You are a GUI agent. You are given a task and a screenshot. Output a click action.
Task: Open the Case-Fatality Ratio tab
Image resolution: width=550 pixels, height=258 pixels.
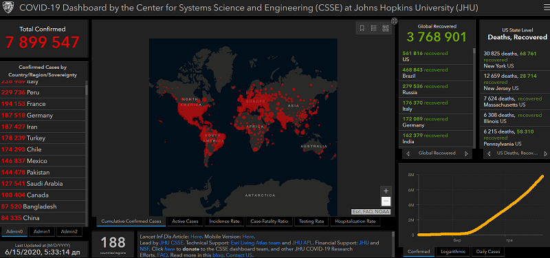coord(269,222)
